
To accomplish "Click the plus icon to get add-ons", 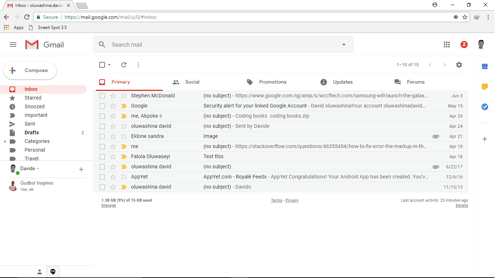I will (x=485, y=139).
